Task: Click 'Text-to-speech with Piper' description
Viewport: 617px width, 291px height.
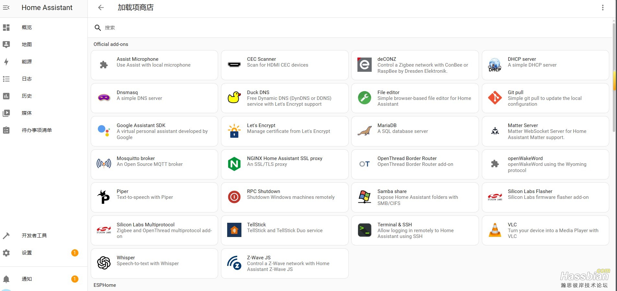Action: click(145, 197)
